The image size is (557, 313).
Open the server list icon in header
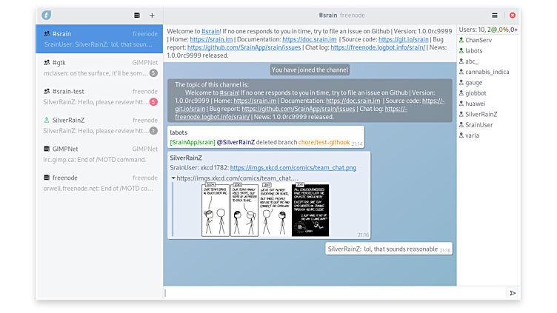(x=137, y=15)
